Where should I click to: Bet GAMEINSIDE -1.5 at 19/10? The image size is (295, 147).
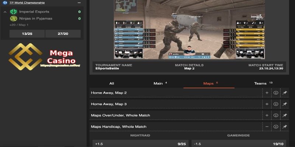click(x=239, y=144)
